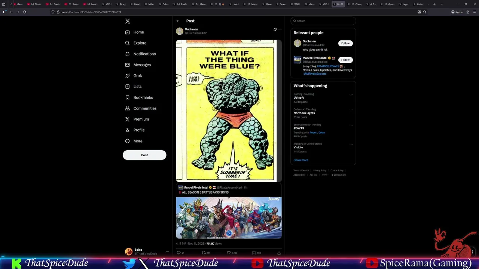Open the Explore magnifier icon

click(x=128, y=43)
